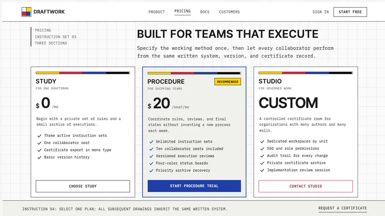Screen dimensions: 385x216
Task: Click the Study card description paragraph
Action: tap(78, 122)
